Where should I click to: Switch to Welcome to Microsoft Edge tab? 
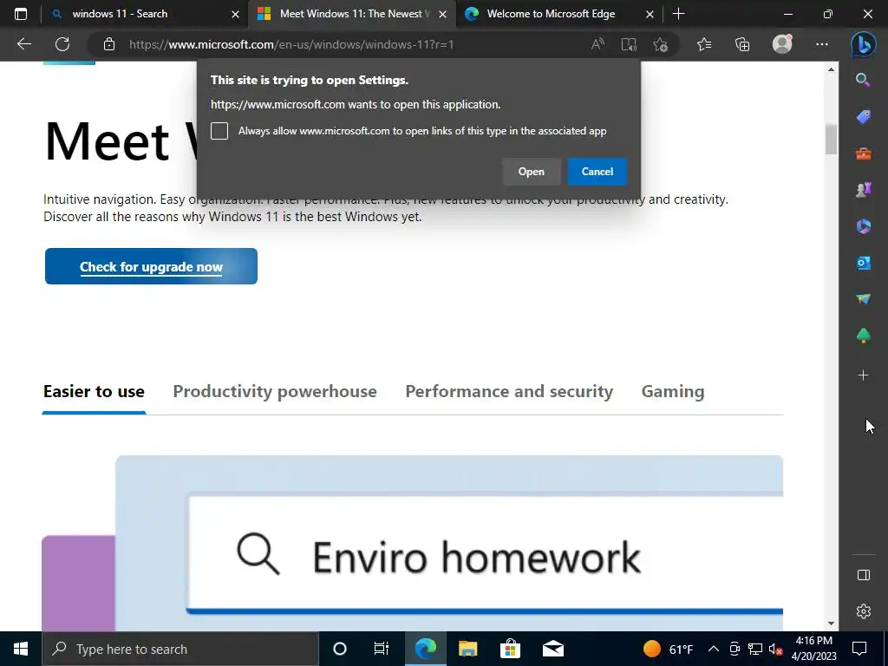click(551, 14)
